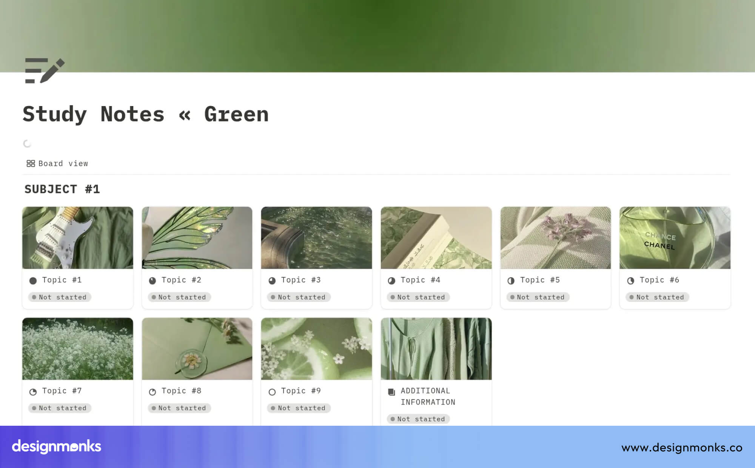
Task: Click the half moon icon beside Topic #5
Action: click(511, 280)
